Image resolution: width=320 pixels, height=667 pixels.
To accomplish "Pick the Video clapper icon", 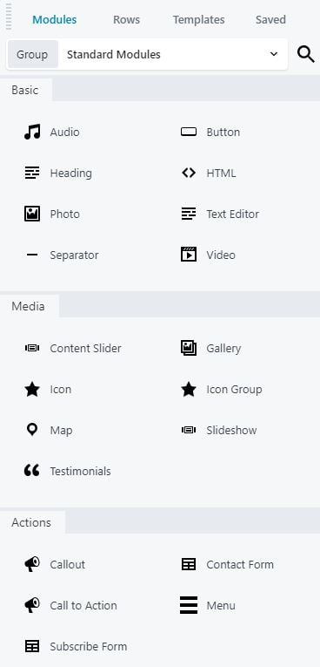I will [x=189, y=255].
